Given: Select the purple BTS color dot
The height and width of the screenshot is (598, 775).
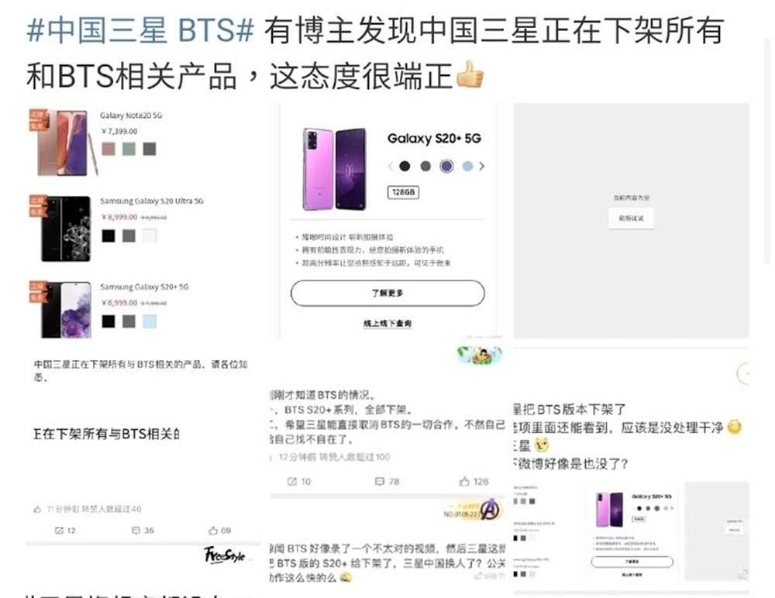Looking at the screenshot, I should (446, 166).
